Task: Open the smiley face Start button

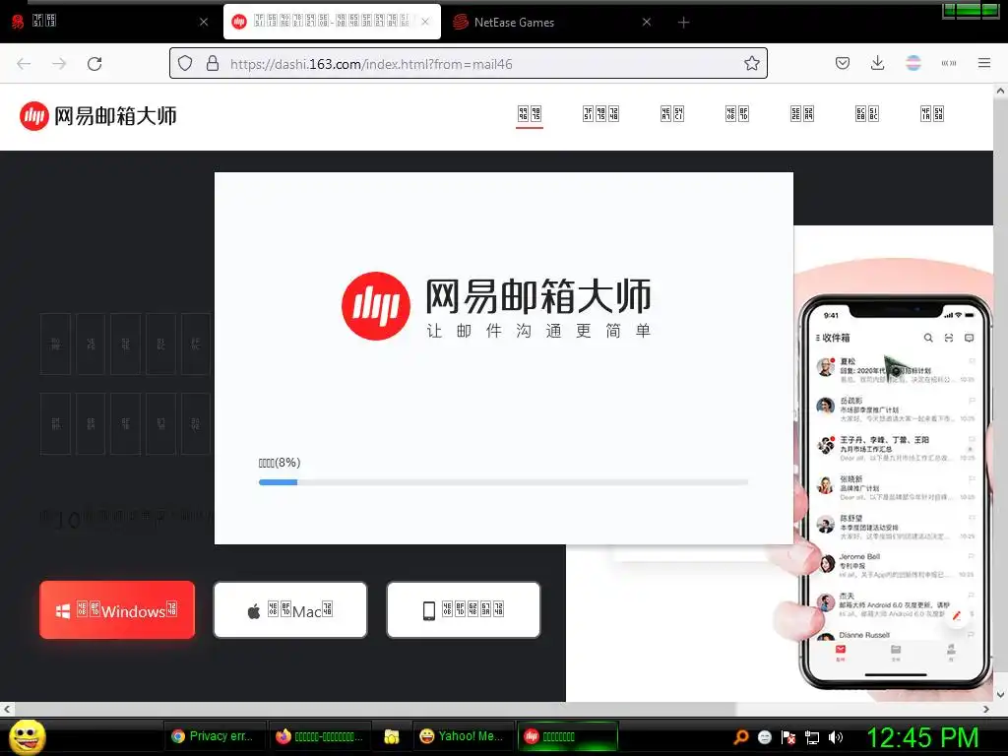Action: point(28,736)
